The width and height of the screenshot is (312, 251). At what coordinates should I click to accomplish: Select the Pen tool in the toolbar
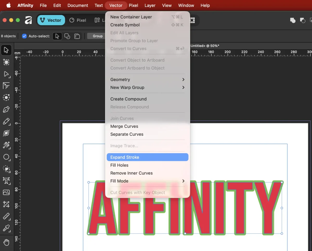tap(6, 109)
